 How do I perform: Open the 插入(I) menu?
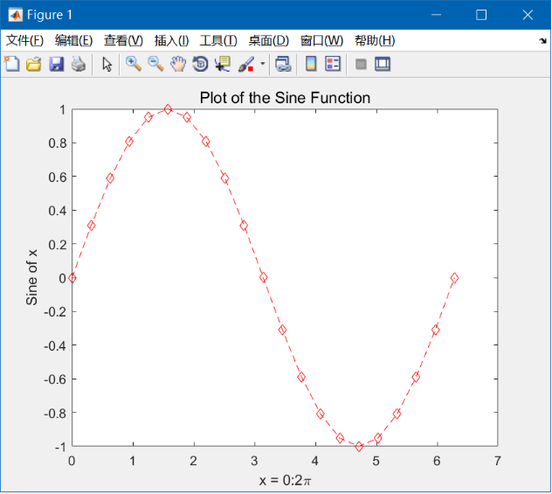point(171,40)
